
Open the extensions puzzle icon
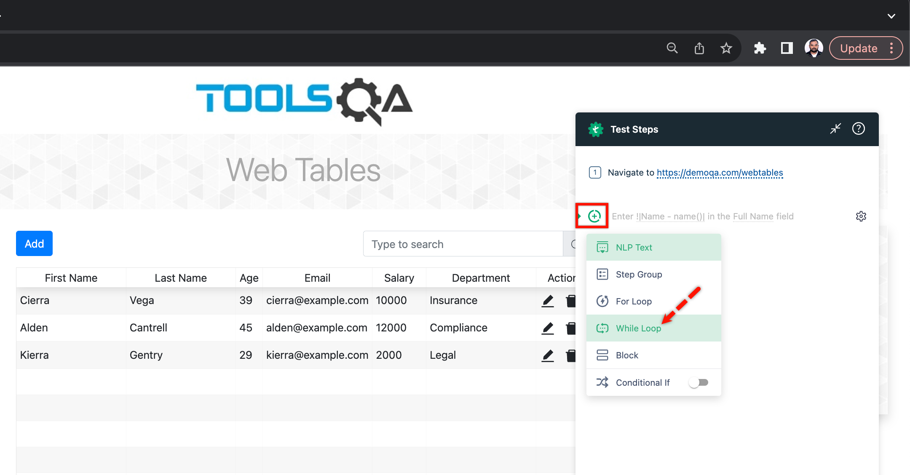(x=760, y=48)
